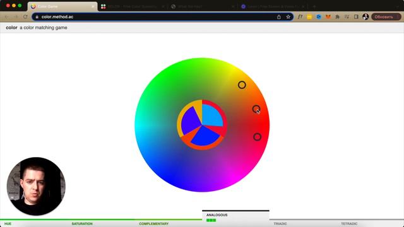Open the HUE level tab

point(8,224)
